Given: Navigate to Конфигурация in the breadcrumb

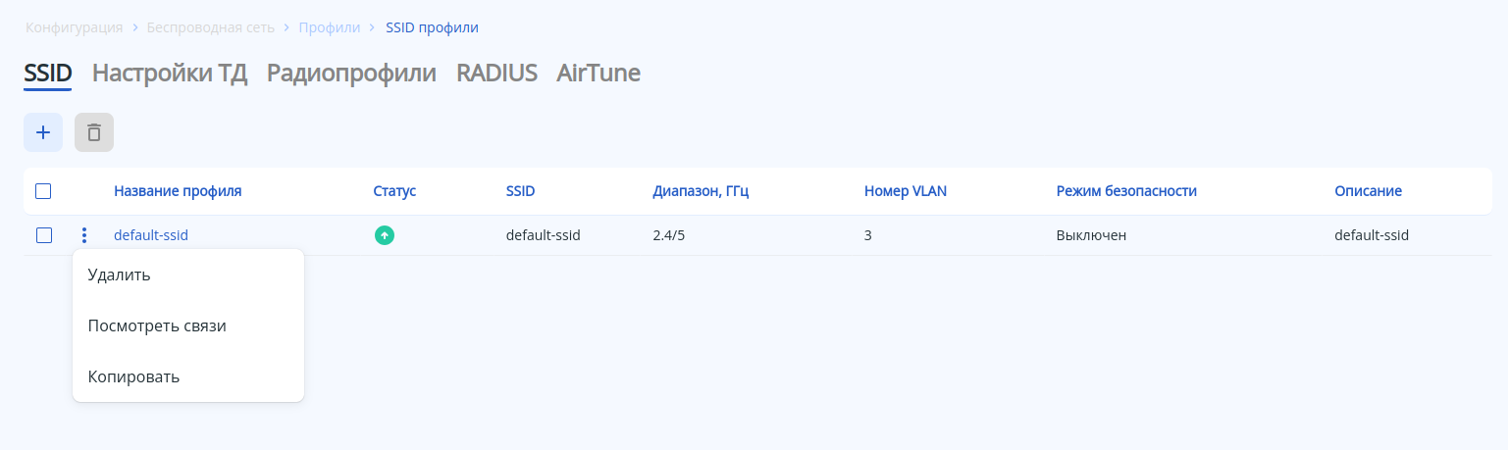Looking at the screenshot, I should [x=75, y=27].
